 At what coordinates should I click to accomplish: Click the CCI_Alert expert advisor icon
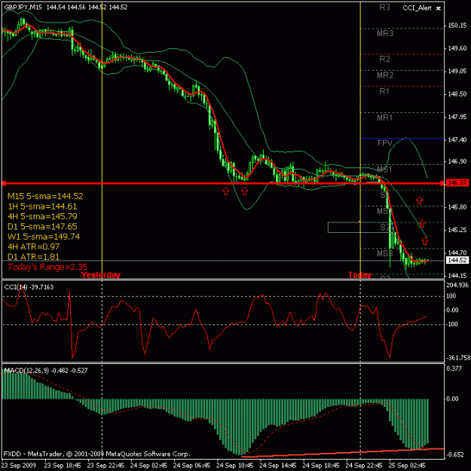tap(439, 8)
